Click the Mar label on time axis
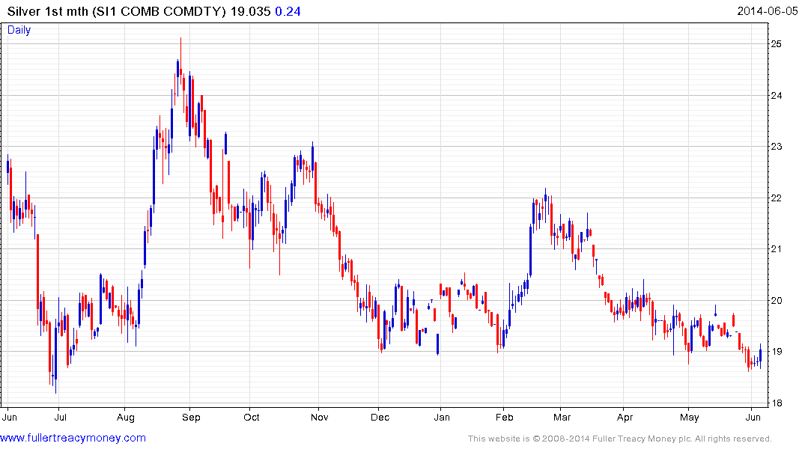Viewport: 805px width, 449px height. coord(562,417)
